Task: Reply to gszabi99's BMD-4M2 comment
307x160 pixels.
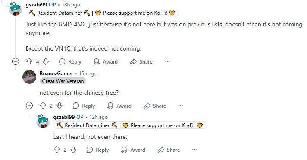Action: [70, 62]
